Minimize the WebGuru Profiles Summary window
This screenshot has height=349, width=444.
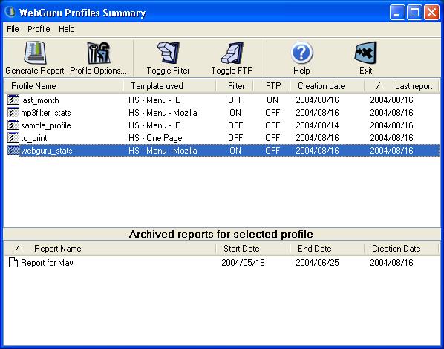pos(397,12)
